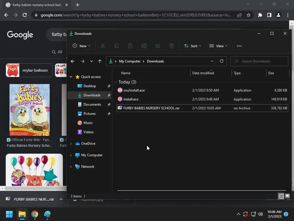Show hidden system tray icons

click(x=239, y=214)
